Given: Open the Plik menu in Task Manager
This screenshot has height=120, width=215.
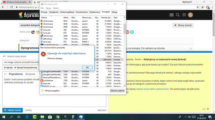Looking at the screenshot, I should pyautogui.click(x=42, y=8).
